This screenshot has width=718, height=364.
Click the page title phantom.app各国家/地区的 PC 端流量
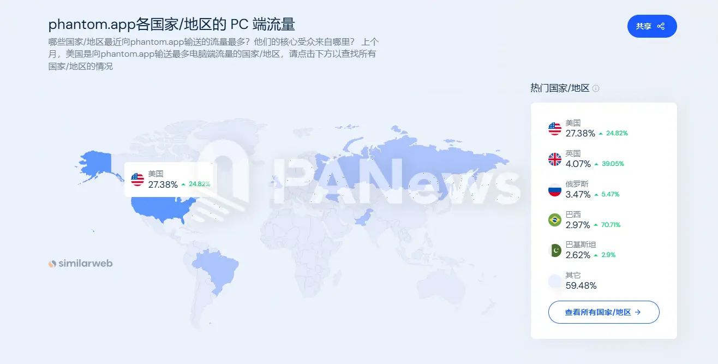tap(172, 25)
